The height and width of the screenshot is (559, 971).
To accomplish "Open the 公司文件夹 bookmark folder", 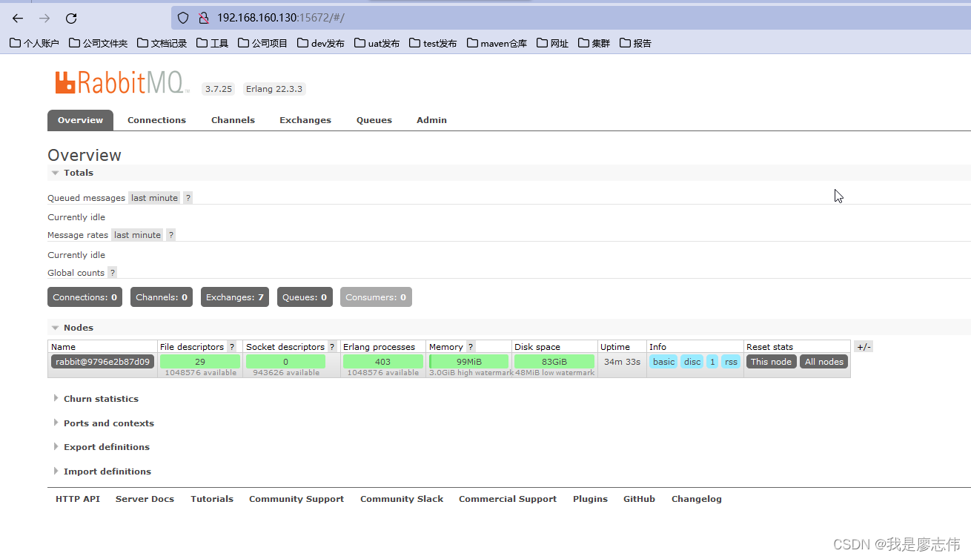I will [x=98, y=43].
